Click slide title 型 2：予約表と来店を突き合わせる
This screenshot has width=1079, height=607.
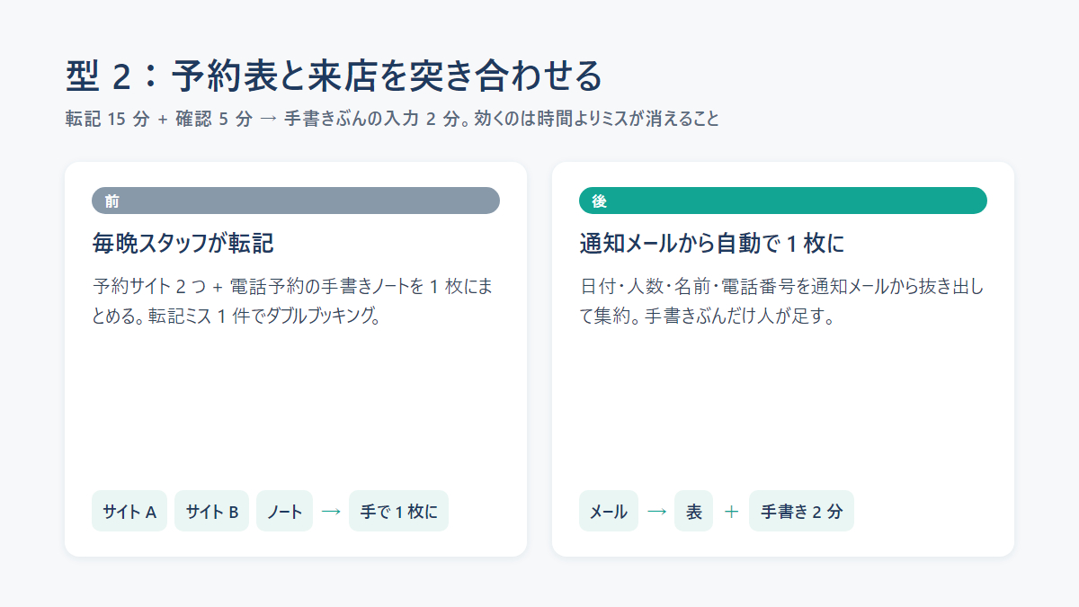(x=334, y=76)
